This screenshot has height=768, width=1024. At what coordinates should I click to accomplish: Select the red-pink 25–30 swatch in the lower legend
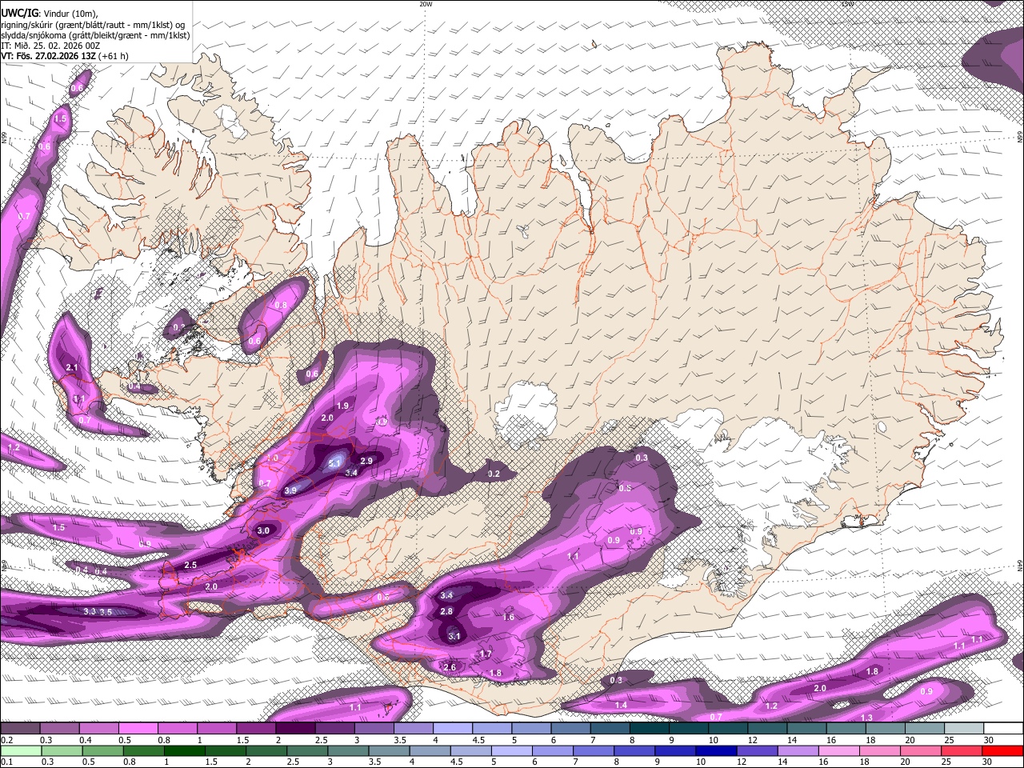pos(962,750)
